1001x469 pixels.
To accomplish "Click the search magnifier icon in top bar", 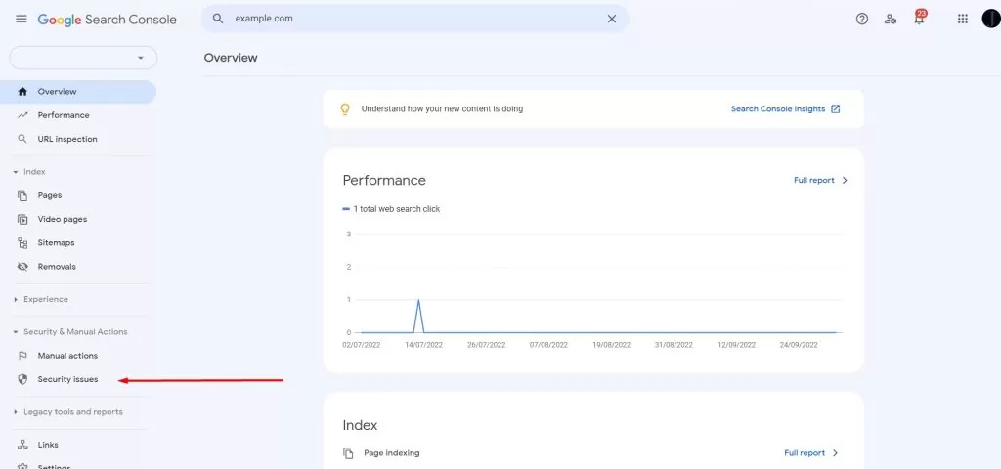I will click(218, 20).
